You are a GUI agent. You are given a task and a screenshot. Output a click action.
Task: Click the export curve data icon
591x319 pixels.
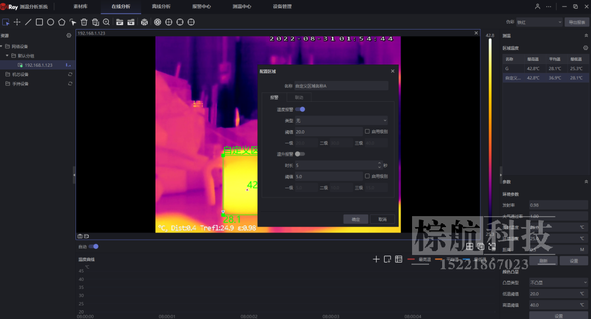(x=387, y=259)
